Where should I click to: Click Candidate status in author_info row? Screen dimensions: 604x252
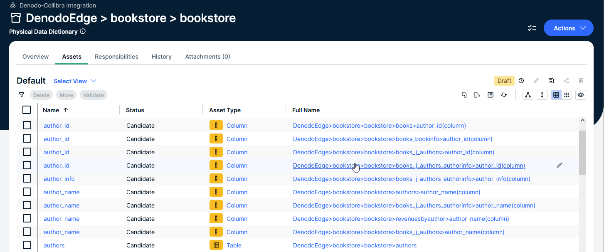tap(141, 179)
